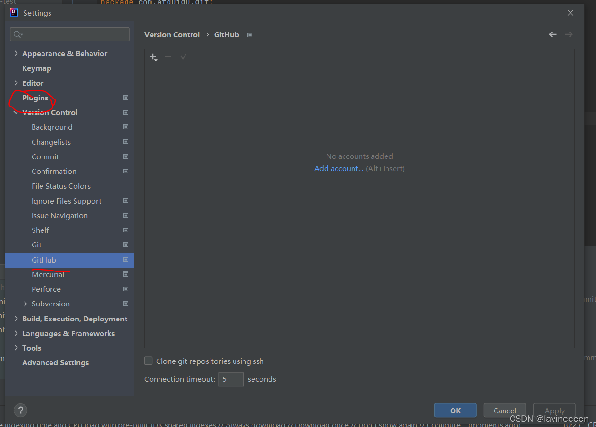596x427 pixels.
Task: Click project-level icon beside Plugins row
Action: point(126,98)
